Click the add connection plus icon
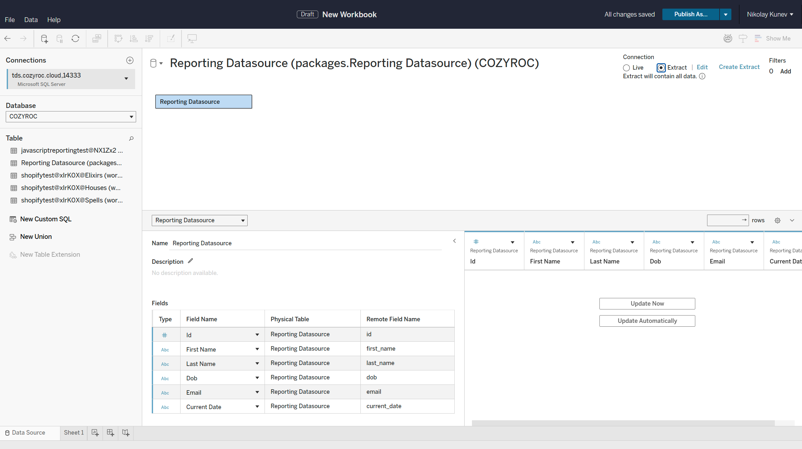 [130, 60]
